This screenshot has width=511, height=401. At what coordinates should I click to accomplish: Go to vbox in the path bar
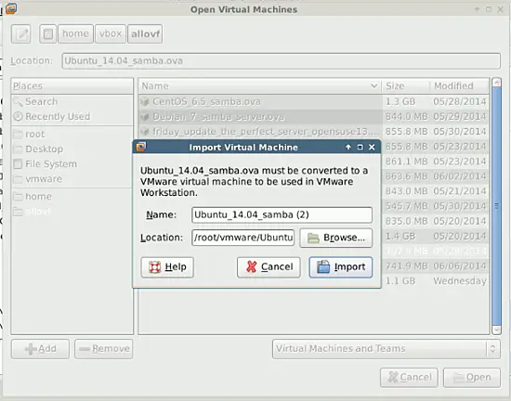(111, 33)
